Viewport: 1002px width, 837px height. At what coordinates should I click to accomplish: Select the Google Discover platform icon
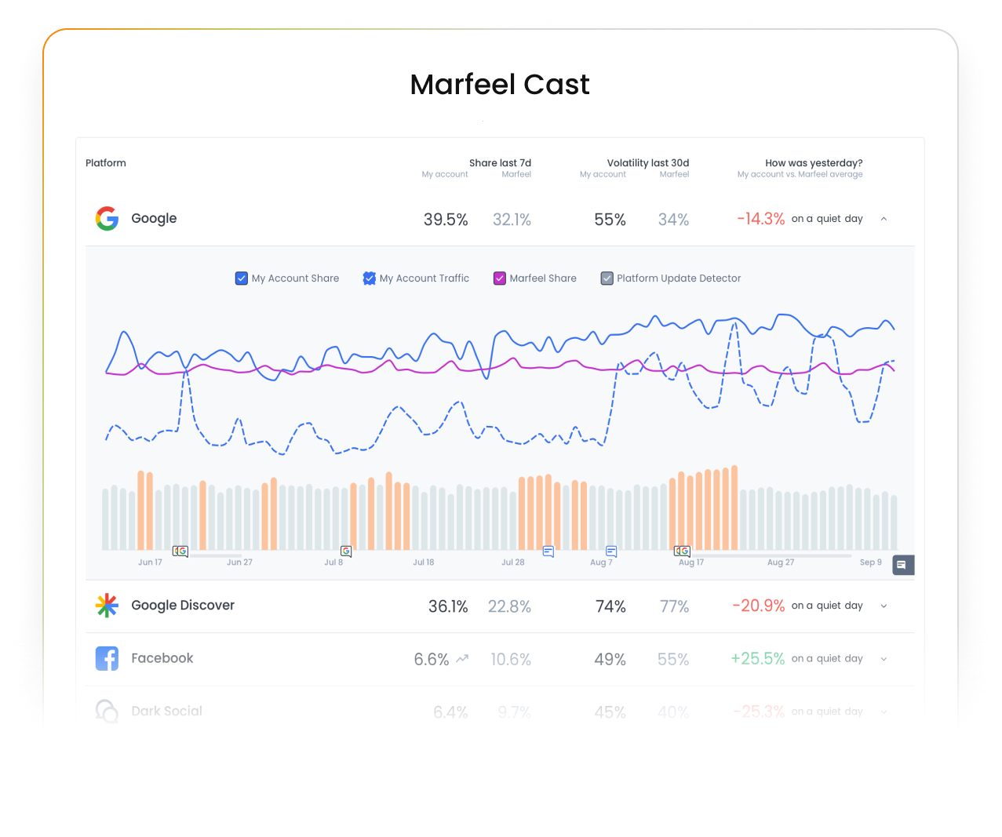click(x=107, y=605)
